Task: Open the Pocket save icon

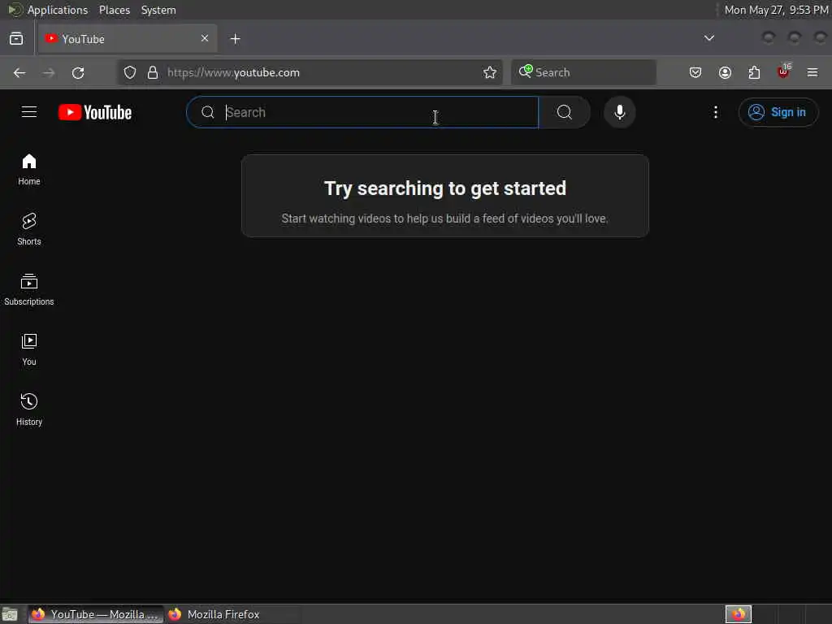Action: (x=695, y=72)
